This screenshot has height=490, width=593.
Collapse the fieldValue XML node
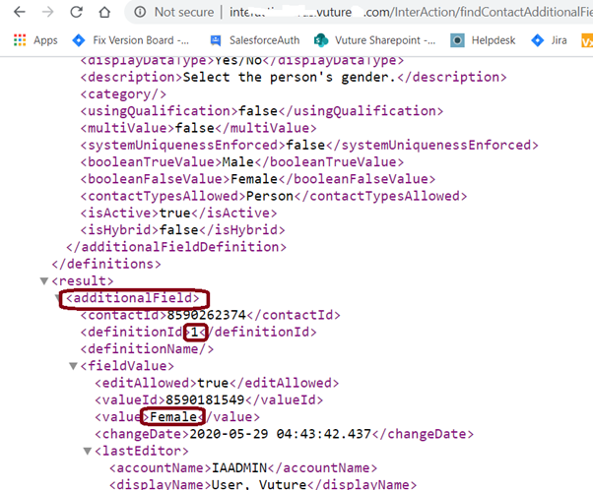pos(73,366)
